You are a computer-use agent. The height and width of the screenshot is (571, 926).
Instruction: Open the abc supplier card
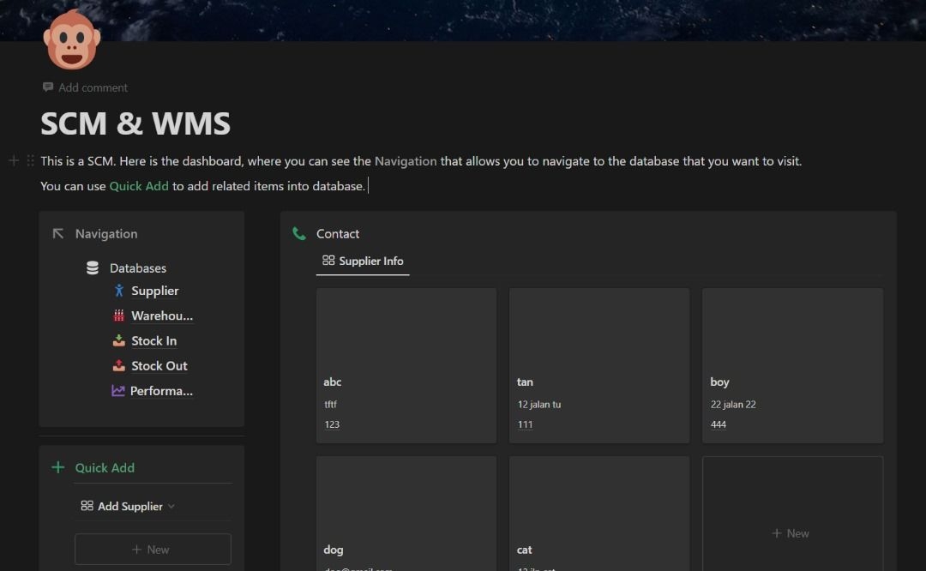click(406, 365)
